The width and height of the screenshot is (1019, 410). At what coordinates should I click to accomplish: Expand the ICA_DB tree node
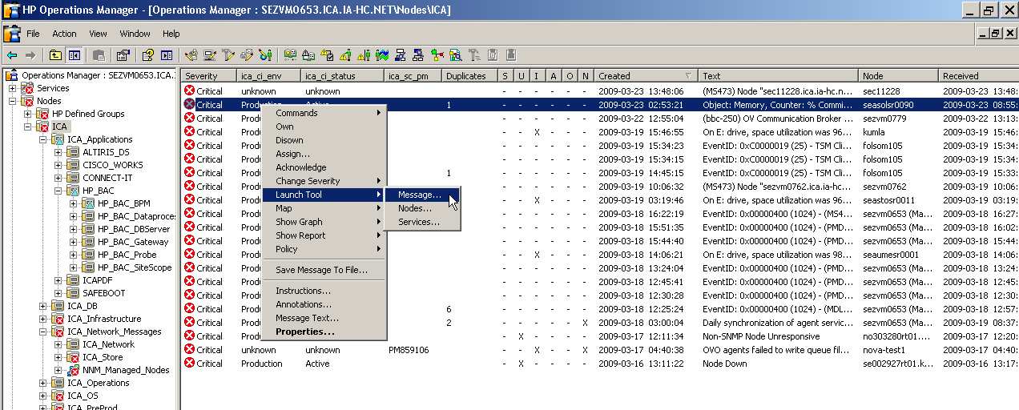43,306
